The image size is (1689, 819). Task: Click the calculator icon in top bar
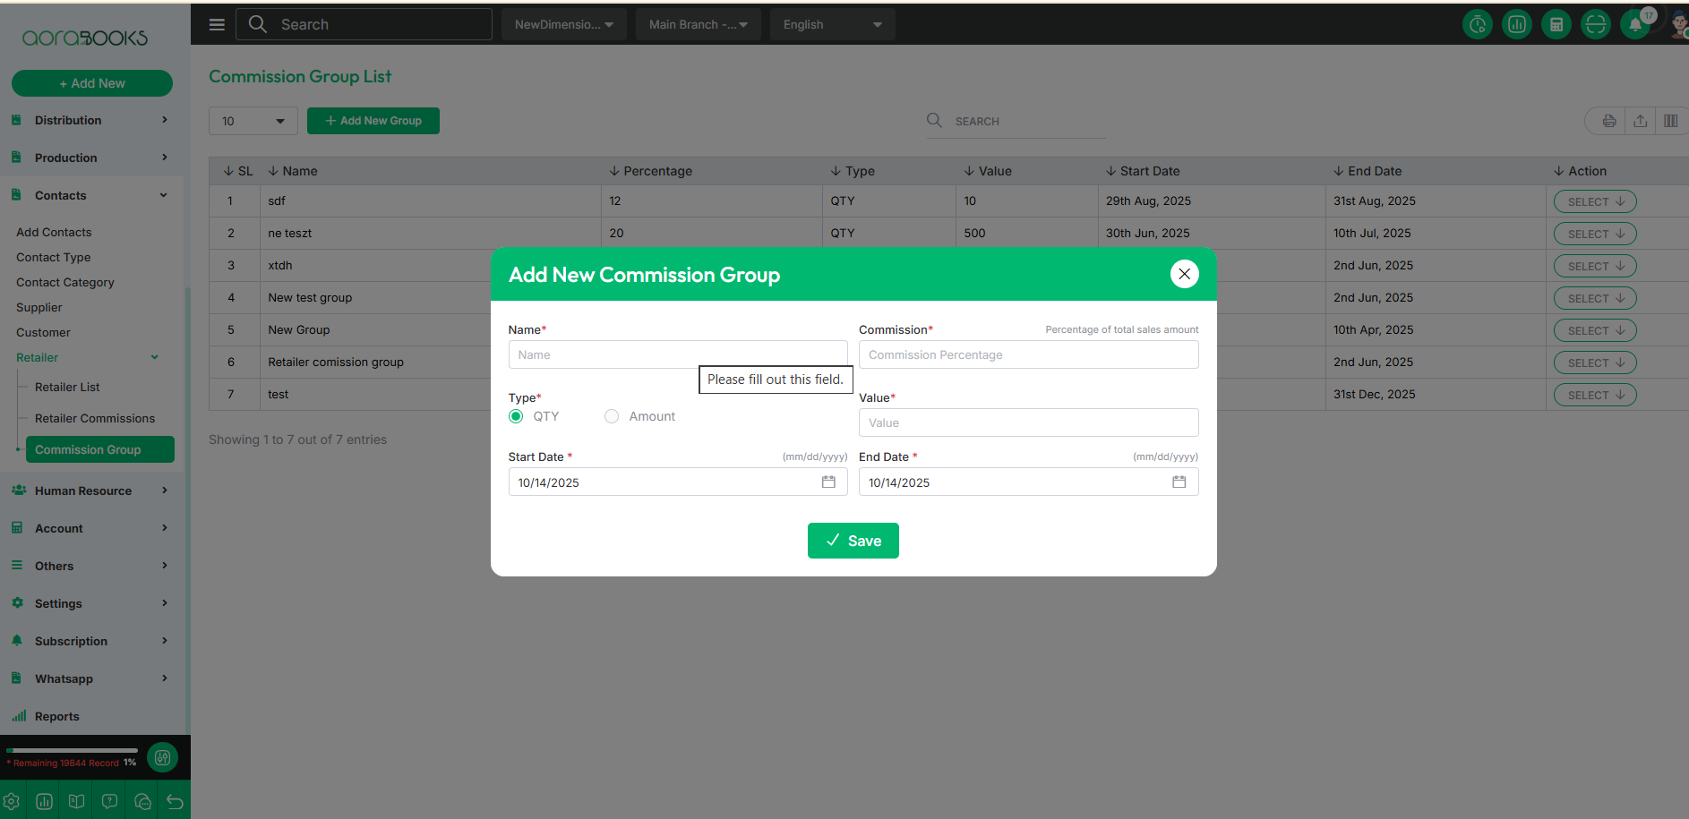pos(1556,25)
